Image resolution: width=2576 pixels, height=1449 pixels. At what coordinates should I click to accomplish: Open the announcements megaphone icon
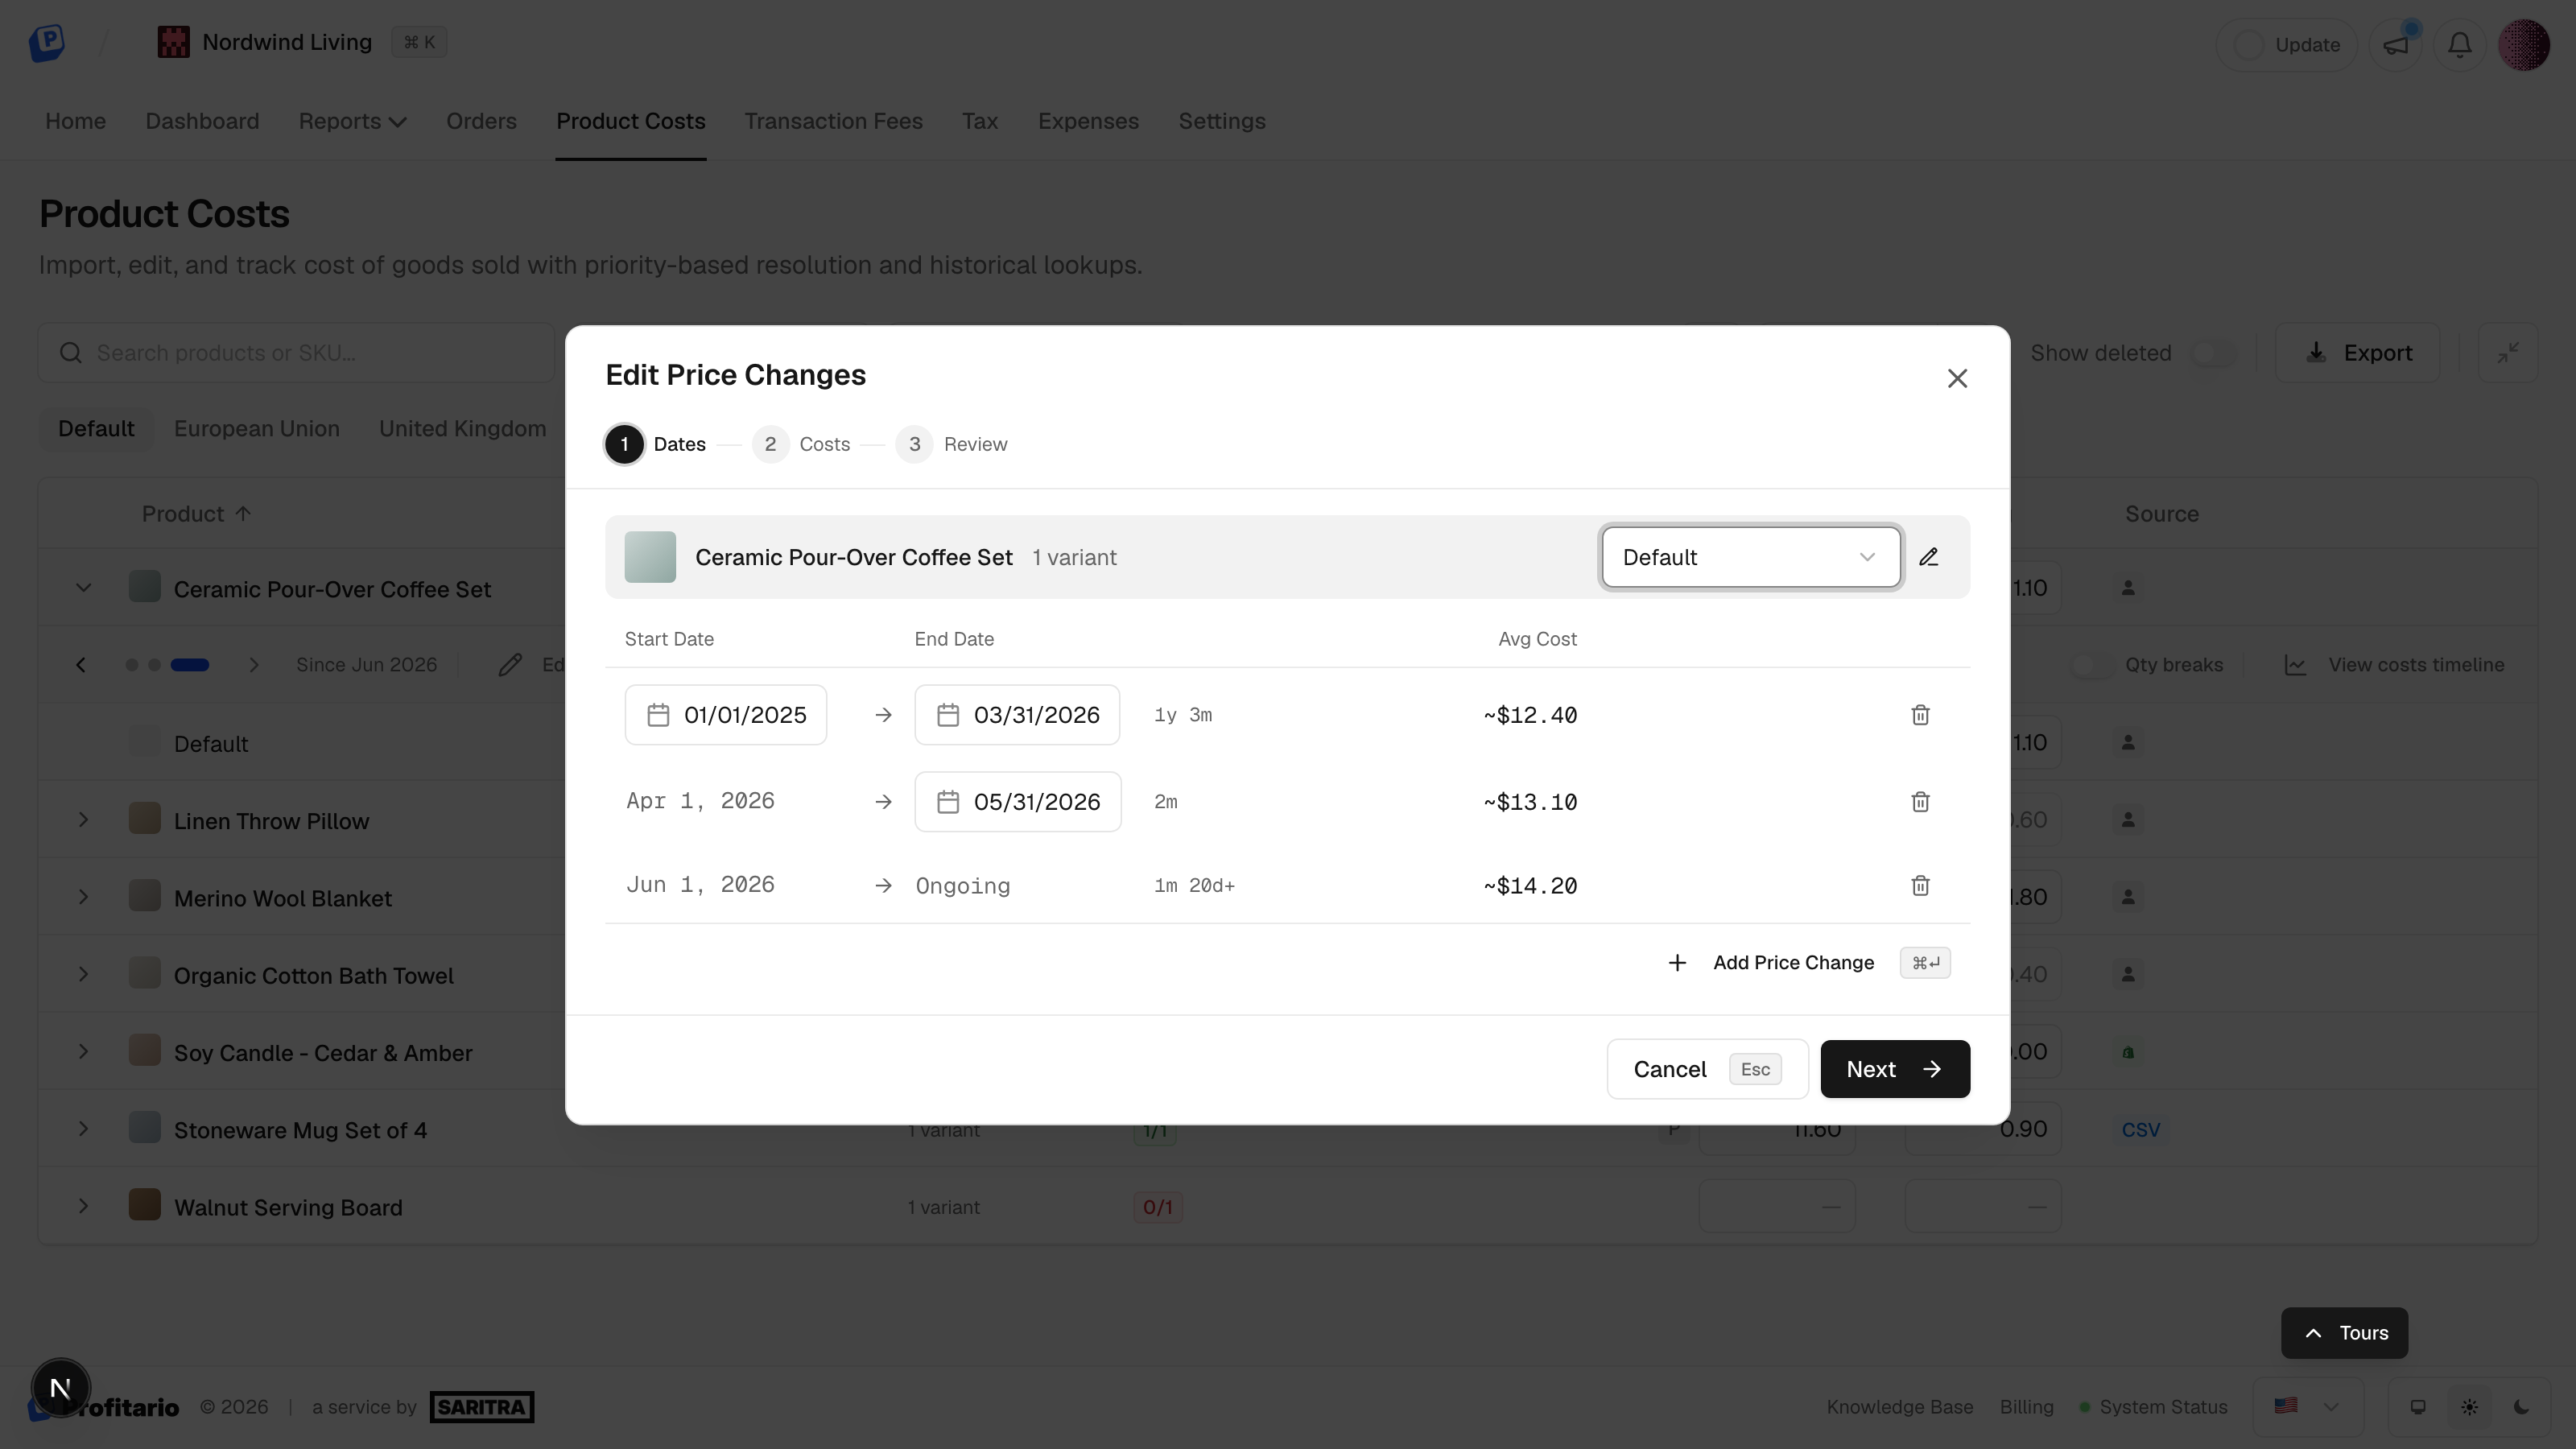click(x=2396, y=45)
